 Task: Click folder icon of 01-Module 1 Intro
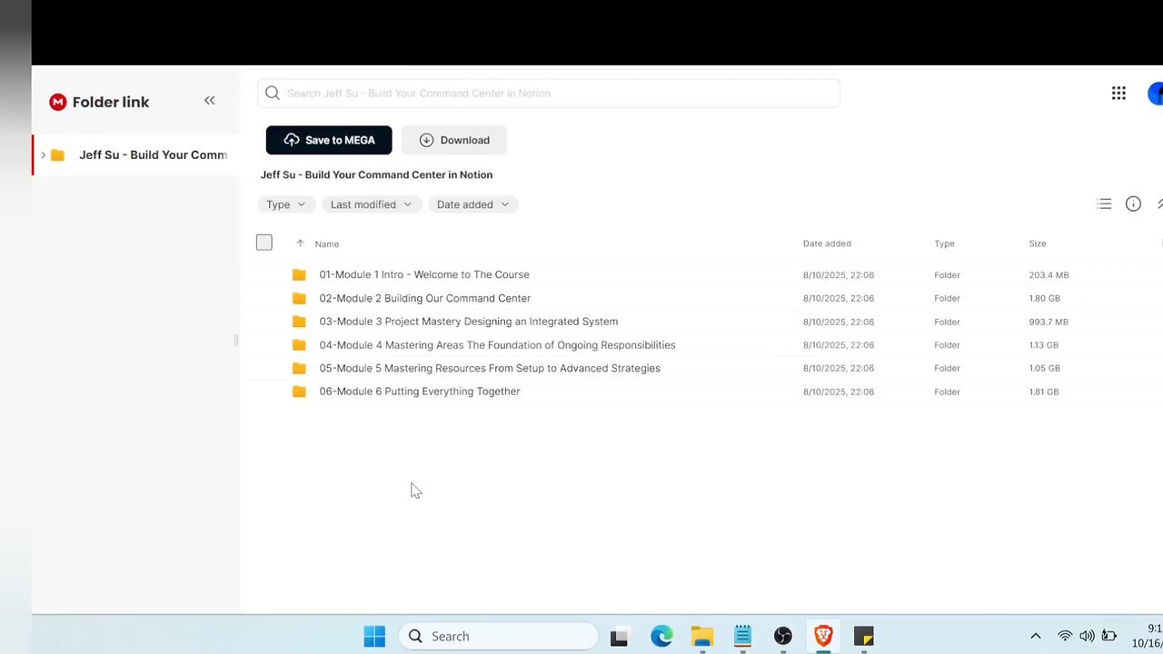(x=299, y=274)
